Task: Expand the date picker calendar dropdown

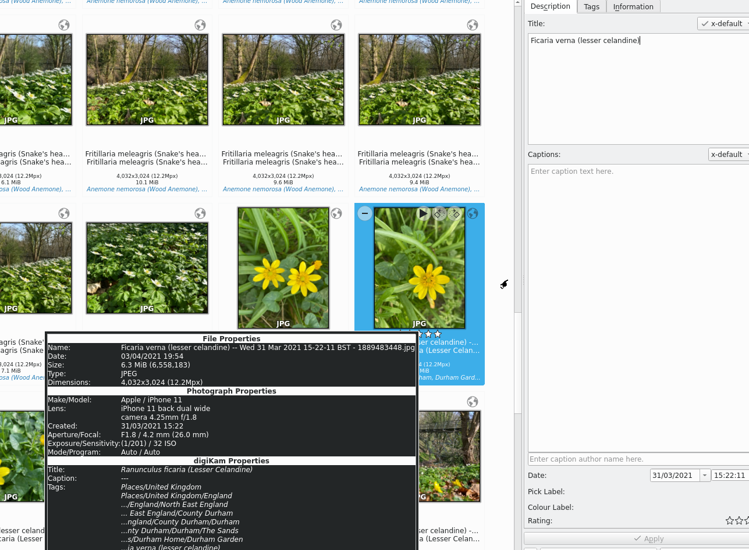Action: [705, 476]
